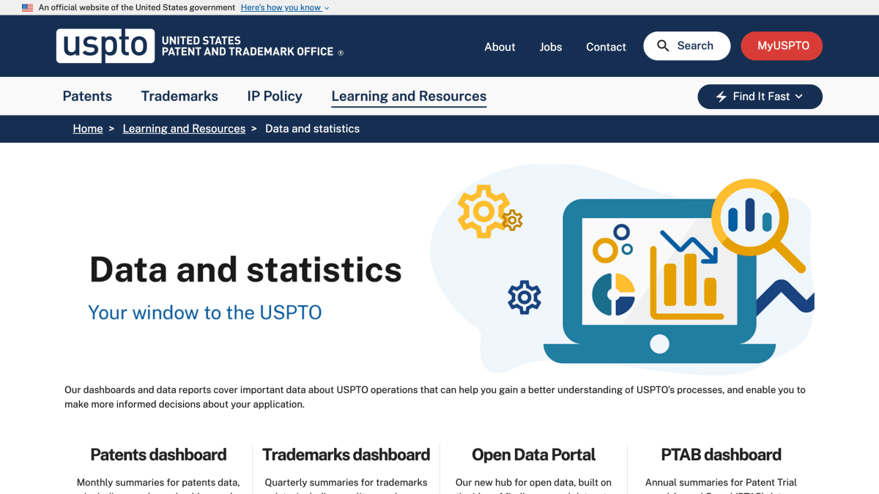Click the laptop chart hero illustration

[x=623, y=271]
